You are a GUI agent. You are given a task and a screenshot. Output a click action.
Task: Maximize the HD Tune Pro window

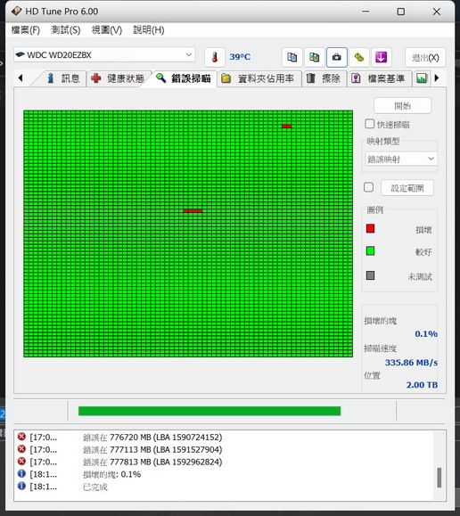401,12
